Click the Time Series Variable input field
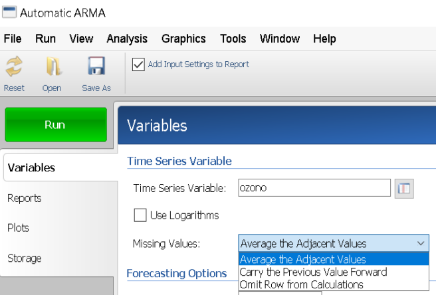This screenshot has height=295, width=436. coord(314,189)
